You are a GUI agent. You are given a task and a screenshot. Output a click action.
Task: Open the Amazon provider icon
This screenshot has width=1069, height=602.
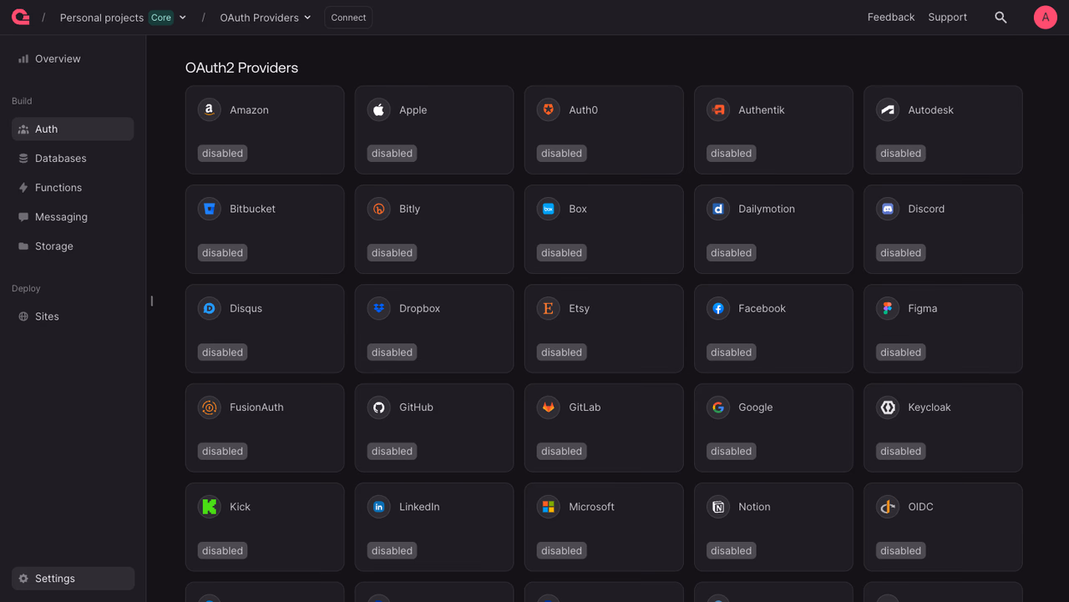[209, 109]
